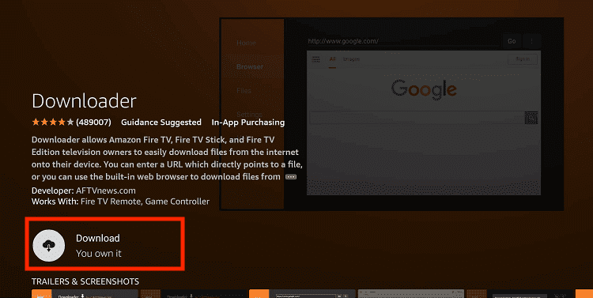Click the star rating icons
Screen dimensions: 593x298
pyautogui.click(x=53, y=123)
